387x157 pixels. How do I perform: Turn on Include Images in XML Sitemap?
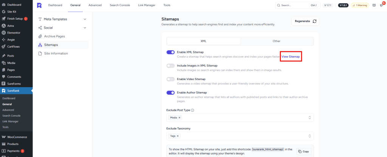pos(170,66)
